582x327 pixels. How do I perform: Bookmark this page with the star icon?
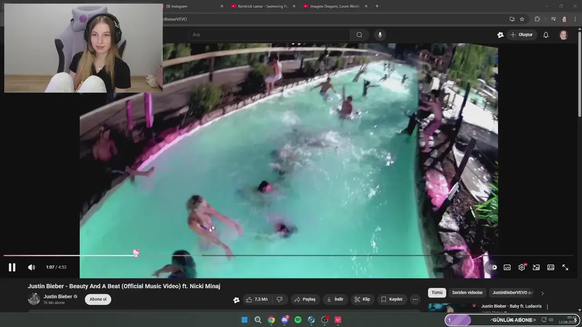(x=522, y=19)
